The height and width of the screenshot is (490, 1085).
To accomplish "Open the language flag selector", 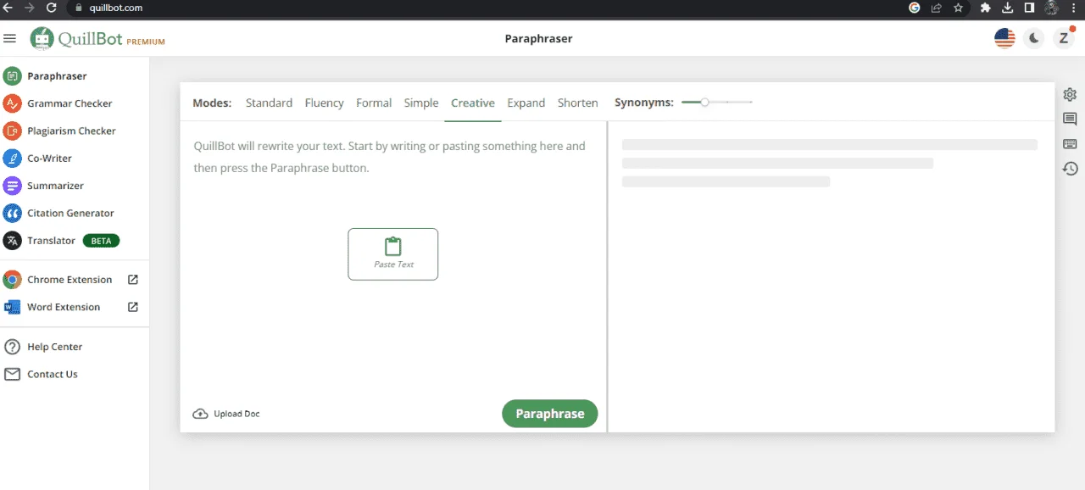I will (x=1004, y=38).
